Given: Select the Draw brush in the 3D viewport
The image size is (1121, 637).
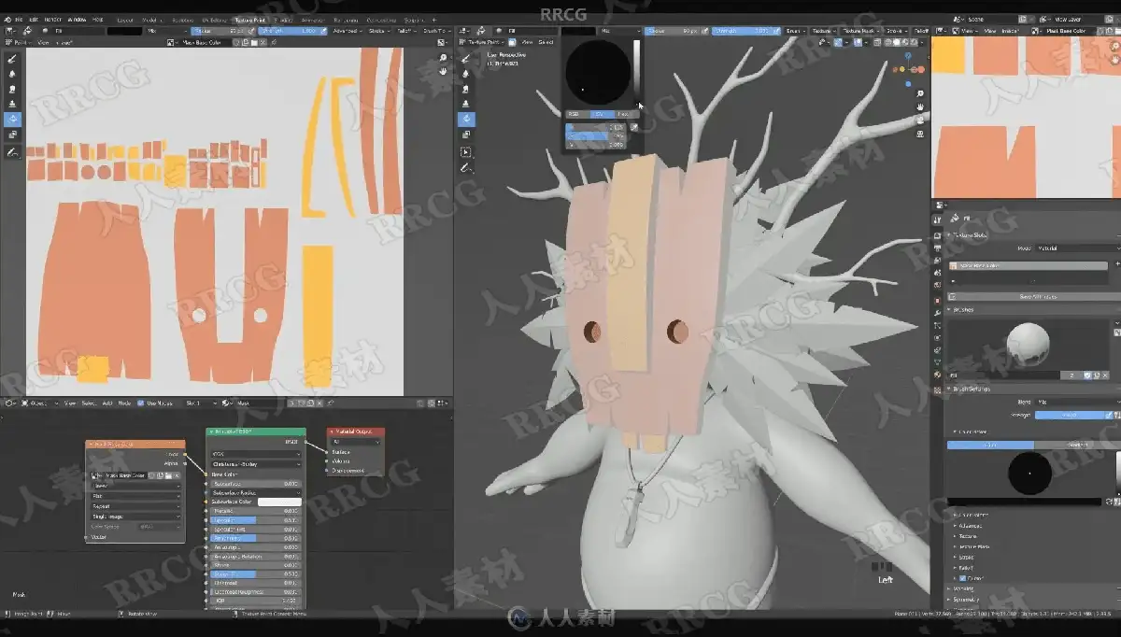Looking at the screenshot, I should click(x=466, y=59).
